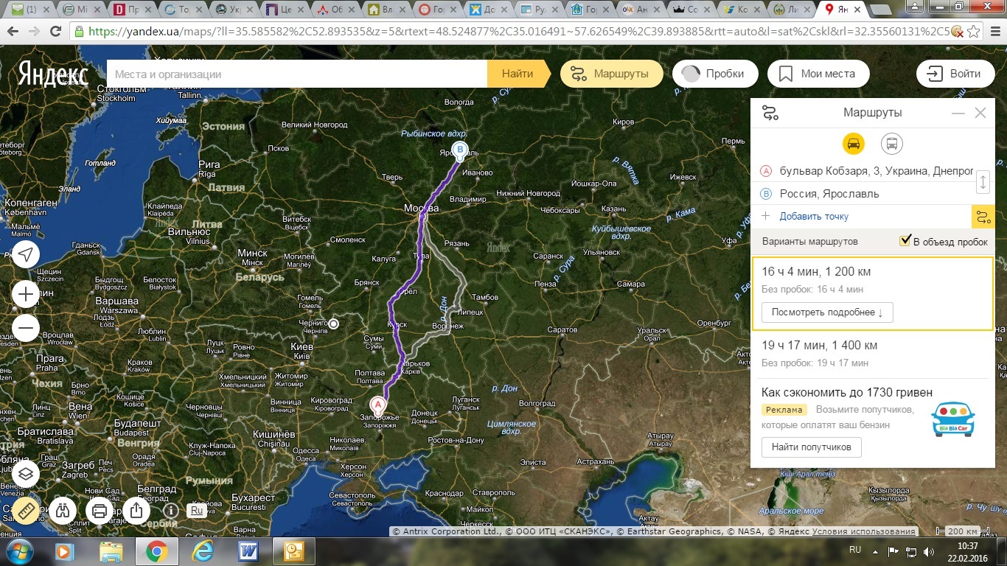Reload the page with refresh icon

coord(56,32)
